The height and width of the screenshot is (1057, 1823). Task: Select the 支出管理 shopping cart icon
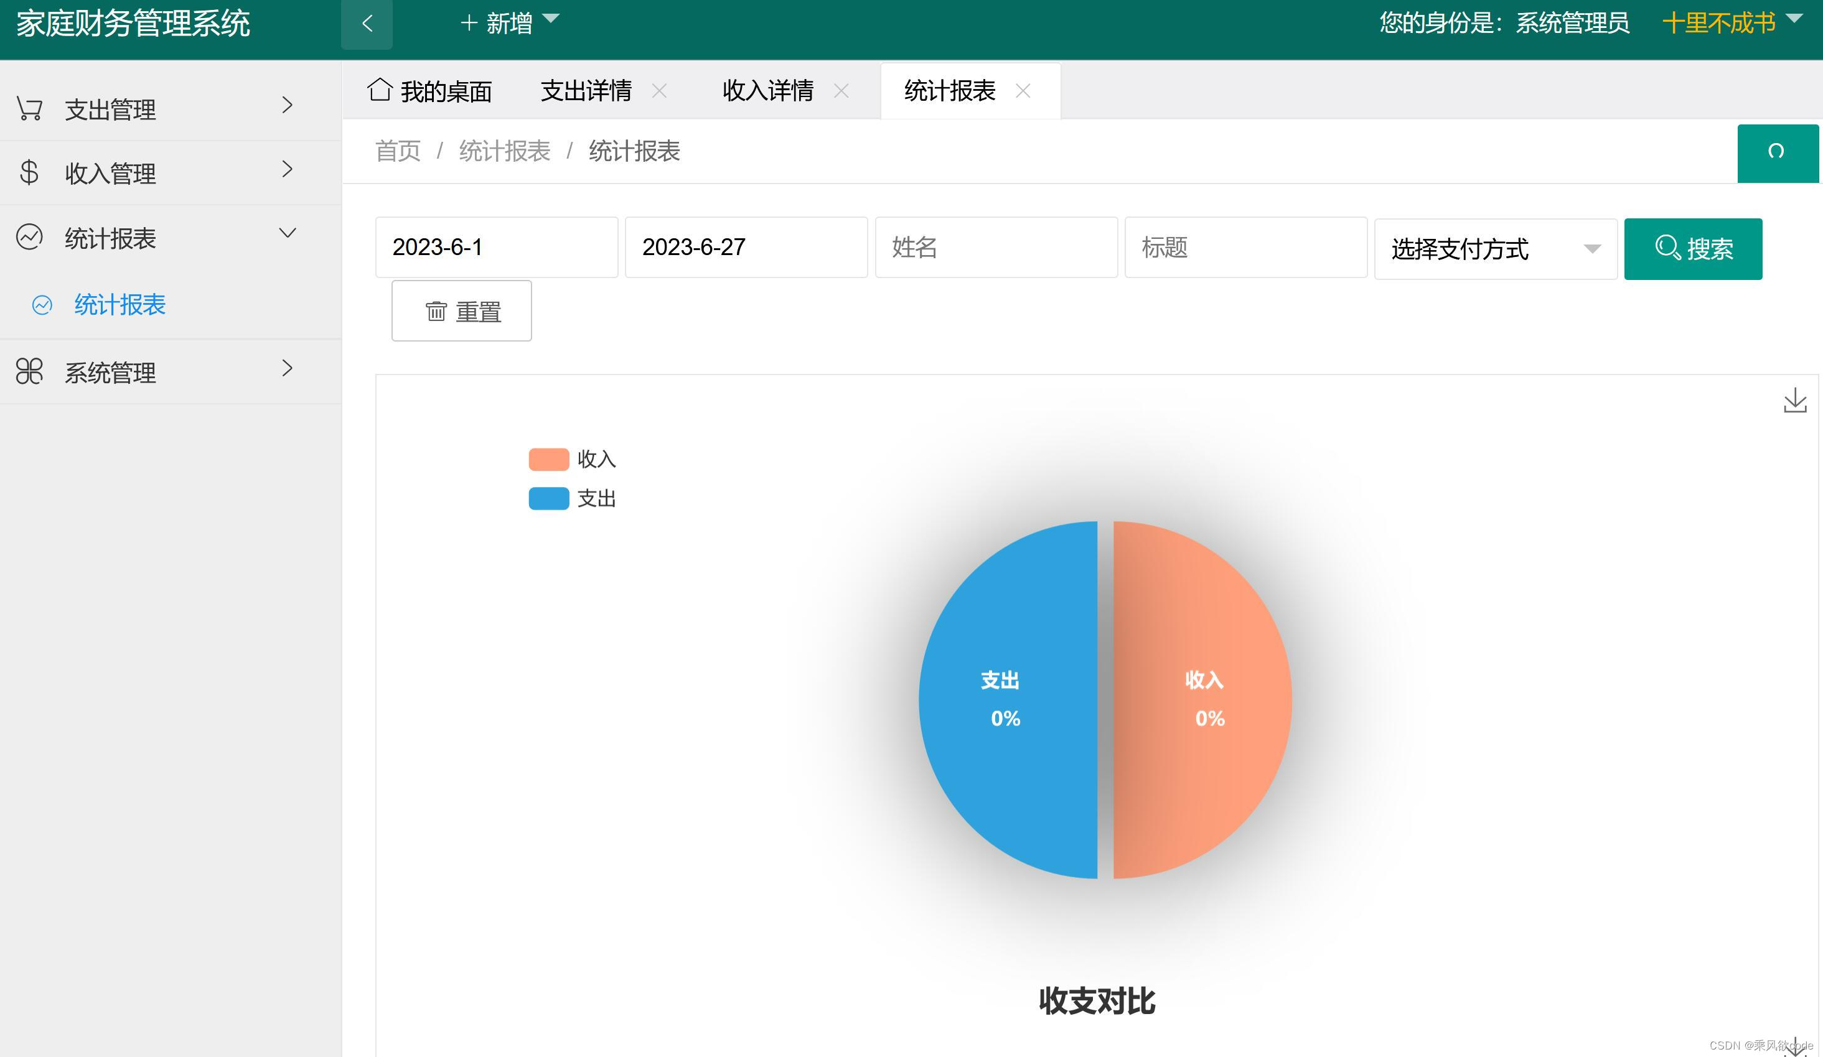click(30, 107)
